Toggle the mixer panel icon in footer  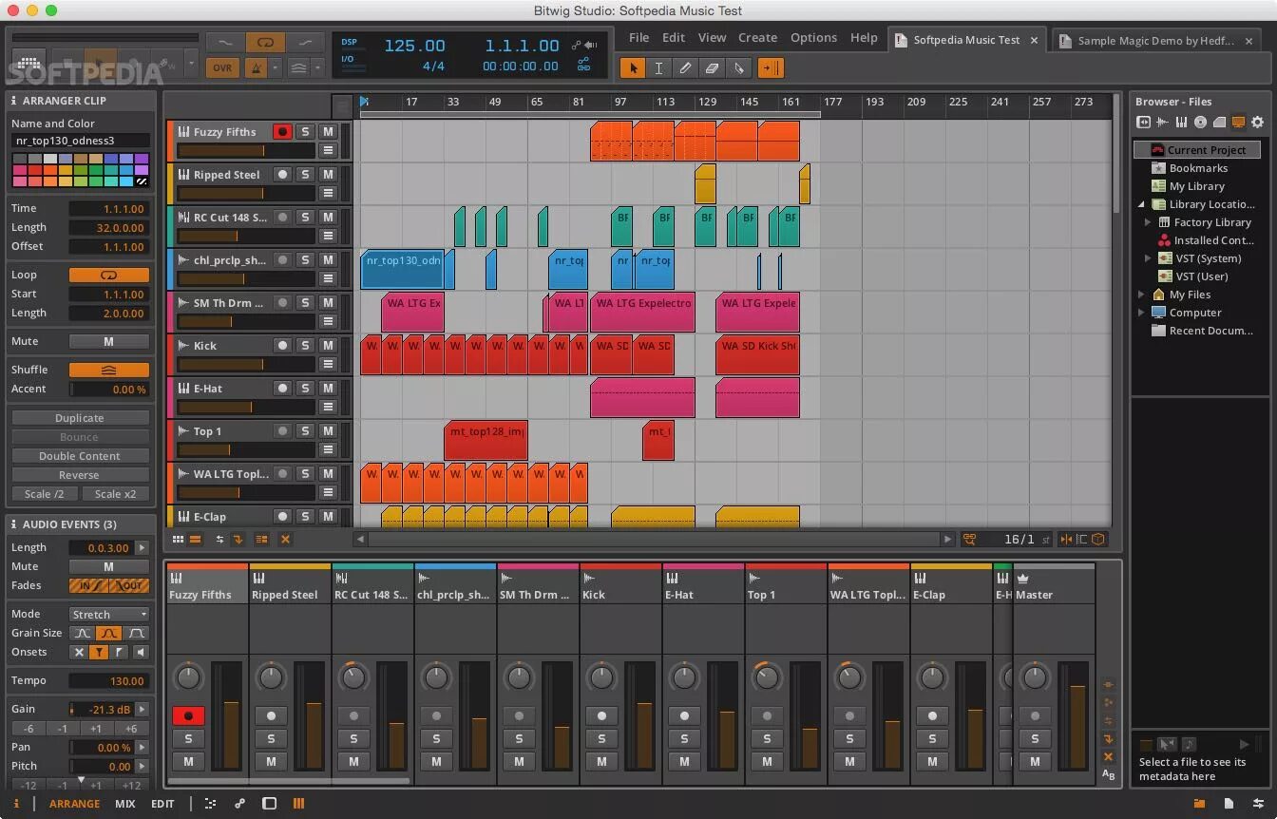click(298, 803)
